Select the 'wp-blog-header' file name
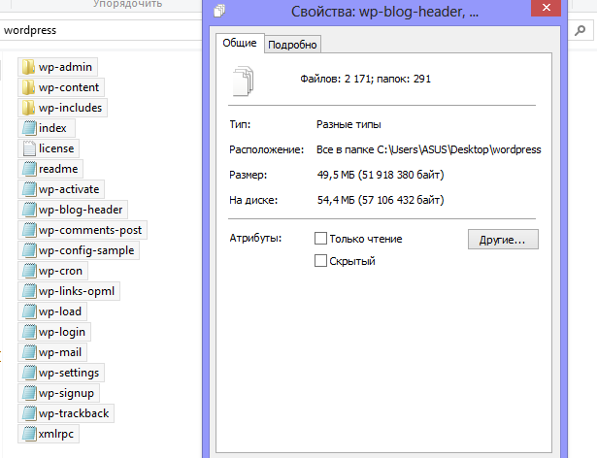 click(x=81, y=210)
